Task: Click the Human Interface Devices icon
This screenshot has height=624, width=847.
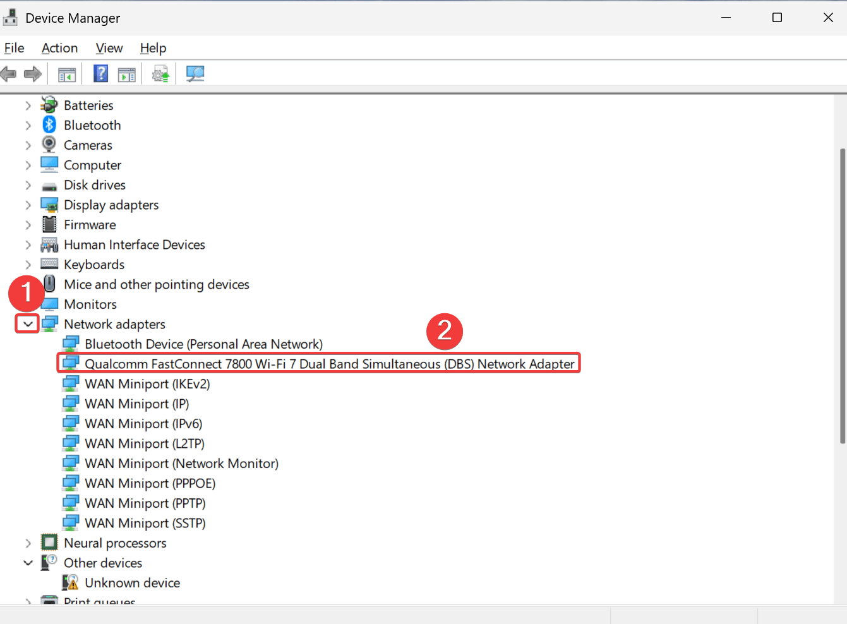Action: (49, 244)
